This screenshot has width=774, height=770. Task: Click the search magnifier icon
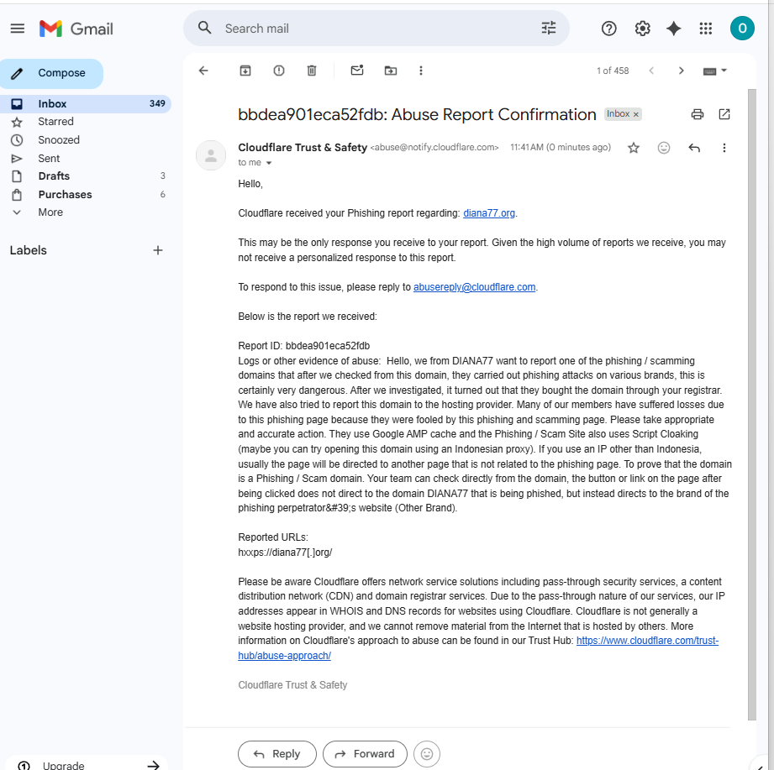205,28
